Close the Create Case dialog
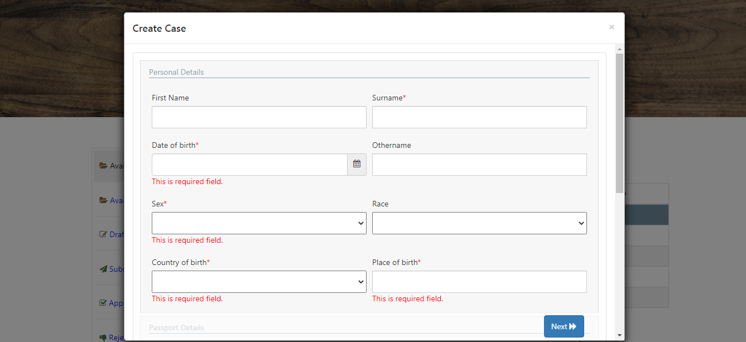 pos(612,27)
